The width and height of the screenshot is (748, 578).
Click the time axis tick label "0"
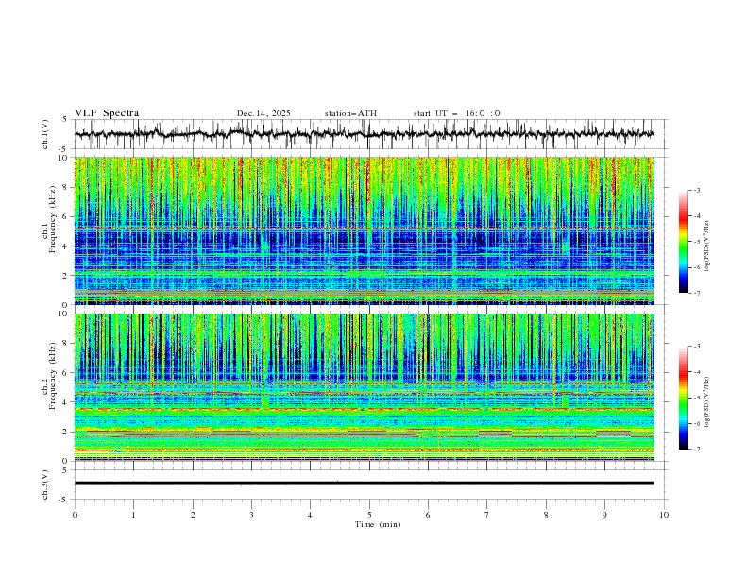coord(75,515)
